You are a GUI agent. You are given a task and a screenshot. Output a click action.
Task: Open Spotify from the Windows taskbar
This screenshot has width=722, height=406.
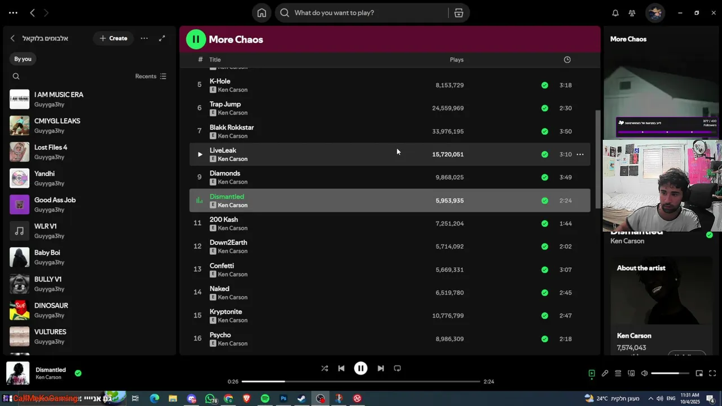[265, 399]
